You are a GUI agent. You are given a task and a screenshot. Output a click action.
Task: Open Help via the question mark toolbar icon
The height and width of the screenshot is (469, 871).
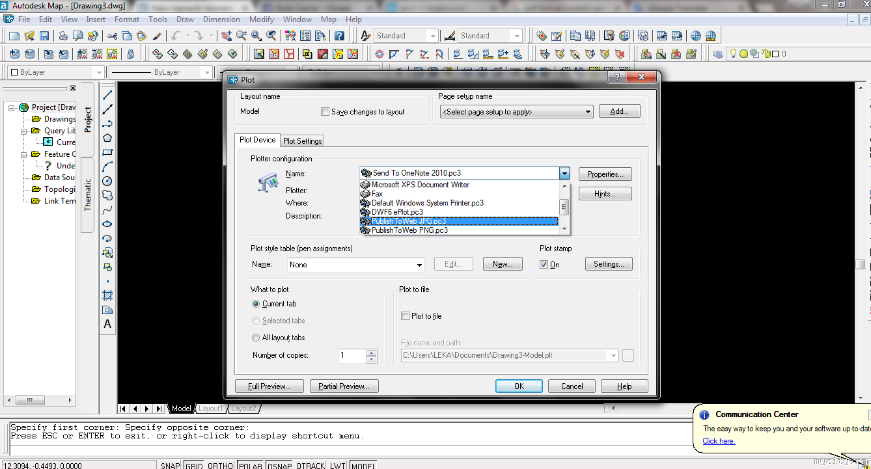click(x=339, y=36)
